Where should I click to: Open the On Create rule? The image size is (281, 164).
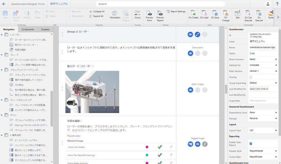[x=193, y=13]
